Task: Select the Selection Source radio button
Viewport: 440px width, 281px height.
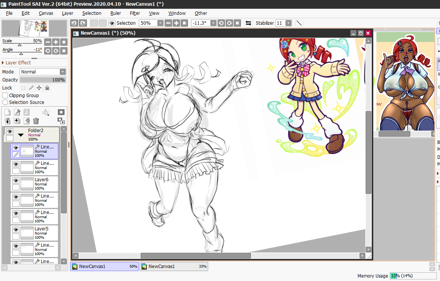Action: [5, 102]
